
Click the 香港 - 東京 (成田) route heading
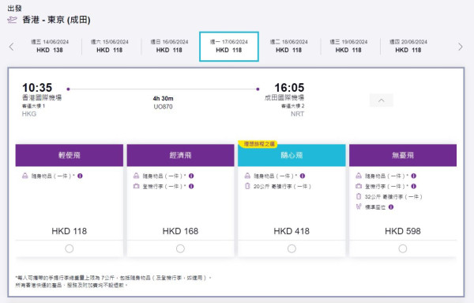click(x=56, y=20)
